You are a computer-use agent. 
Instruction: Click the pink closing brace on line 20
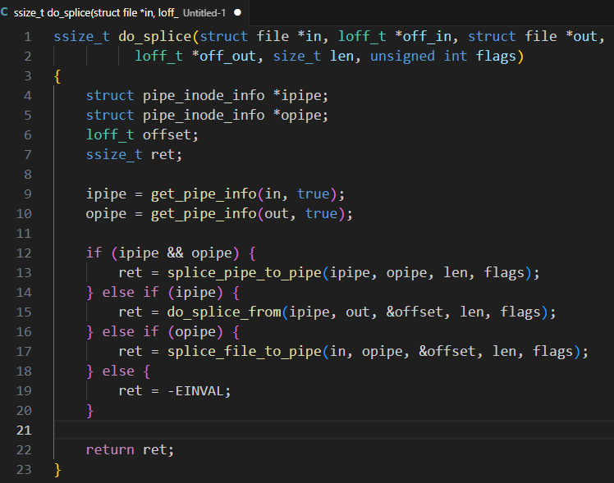89,411
